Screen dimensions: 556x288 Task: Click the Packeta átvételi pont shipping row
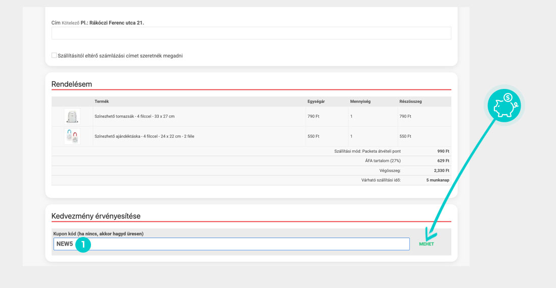(367, 151)
